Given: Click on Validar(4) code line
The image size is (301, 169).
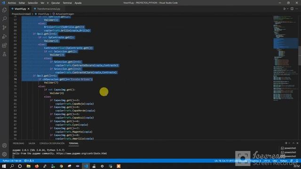Looking at the screenshot, I should pos(57,93).
